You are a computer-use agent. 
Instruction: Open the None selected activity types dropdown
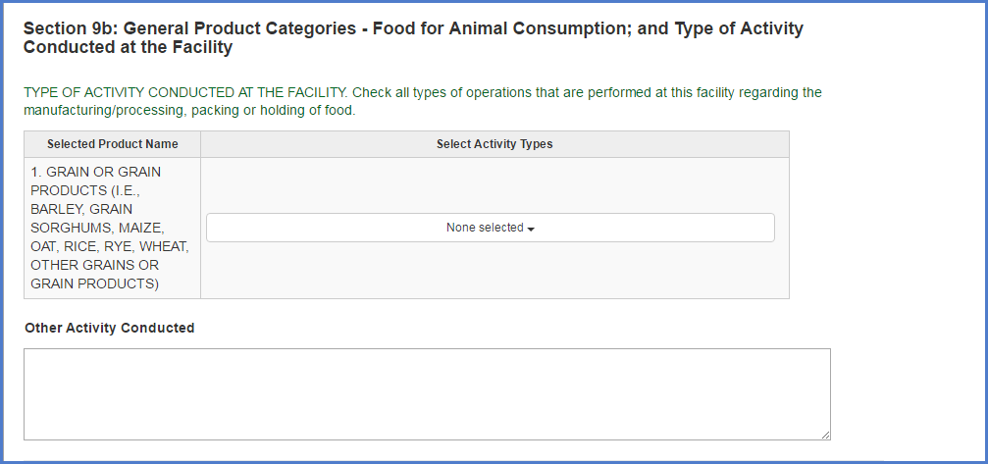tap(490, 228)
